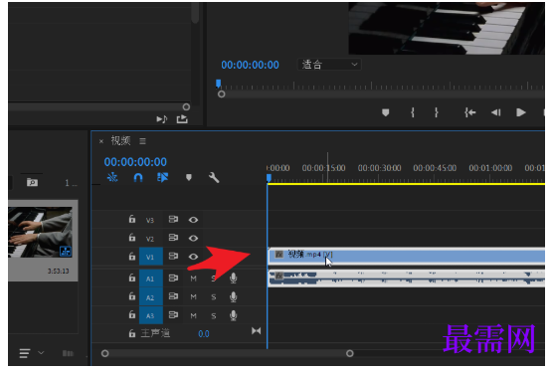
Task: Click the timeline timecode 00:00:00:00
Action: tap(135, 162)
